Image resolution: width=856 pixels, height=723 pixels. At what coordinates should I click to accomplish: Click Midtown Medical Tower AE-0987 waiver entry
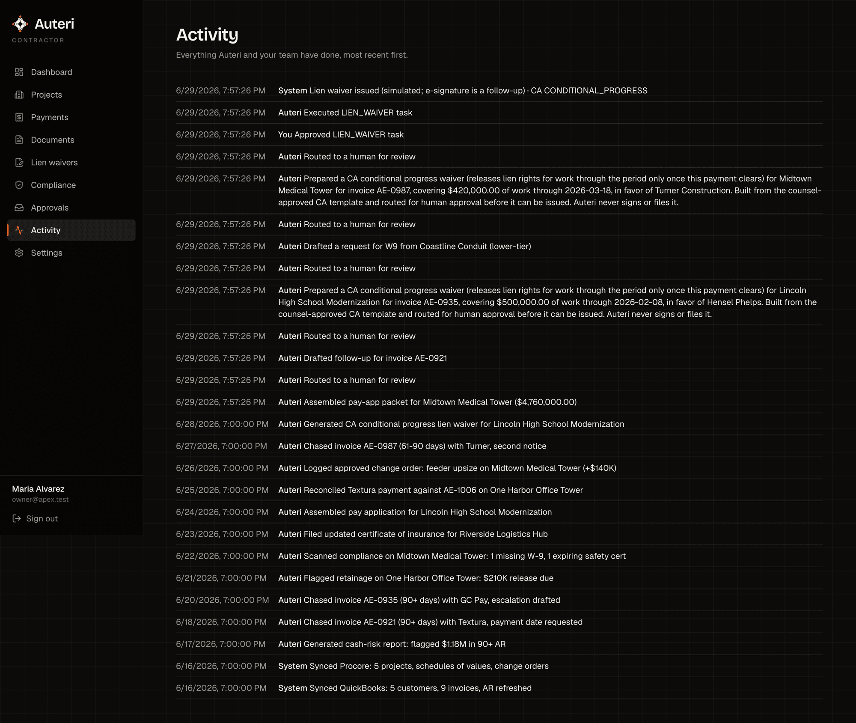point(499,190)
